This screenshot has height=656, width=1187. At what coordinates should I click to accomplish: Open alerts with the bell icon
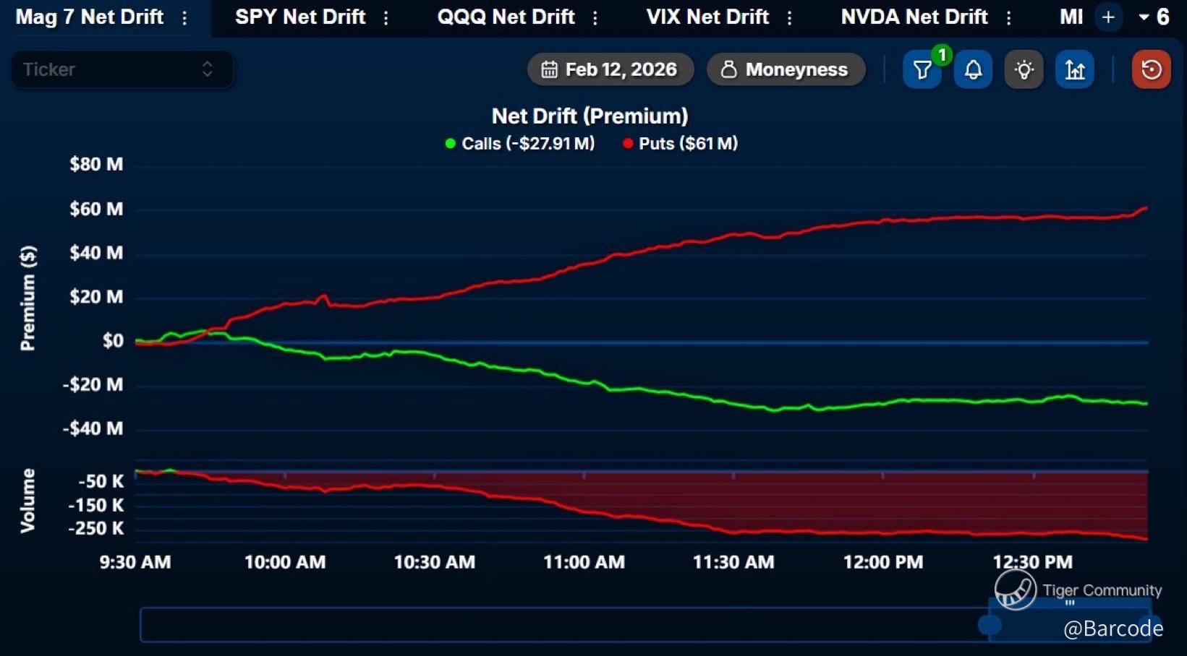pyautogui.click(x=973, y=70)
